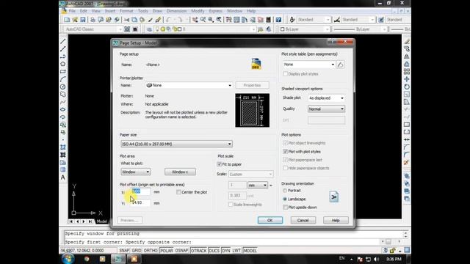Enable Center the plot checkbox
The image size is (470, 264).
click(178, 192)
